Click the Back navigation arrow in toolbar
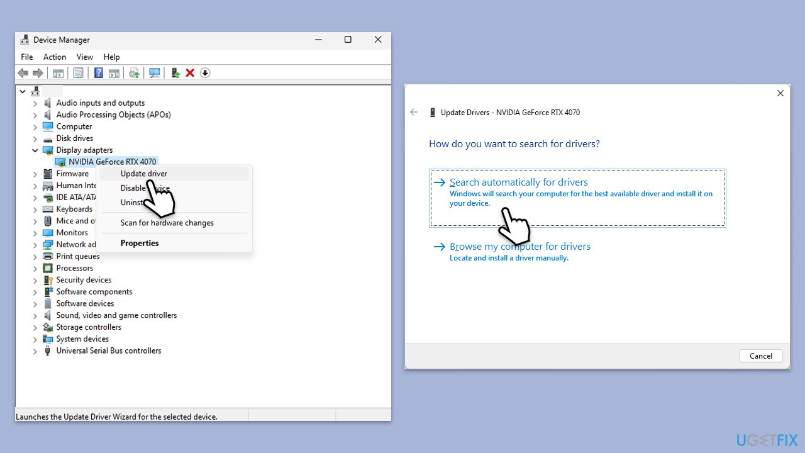This screenshot has height=453, width=805. pos(23,72)
